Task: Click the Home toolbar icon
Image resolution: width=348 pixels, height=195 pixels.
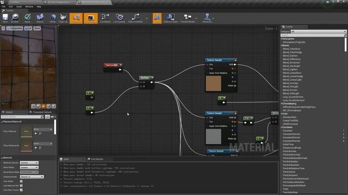Action: tap(53, 18)
